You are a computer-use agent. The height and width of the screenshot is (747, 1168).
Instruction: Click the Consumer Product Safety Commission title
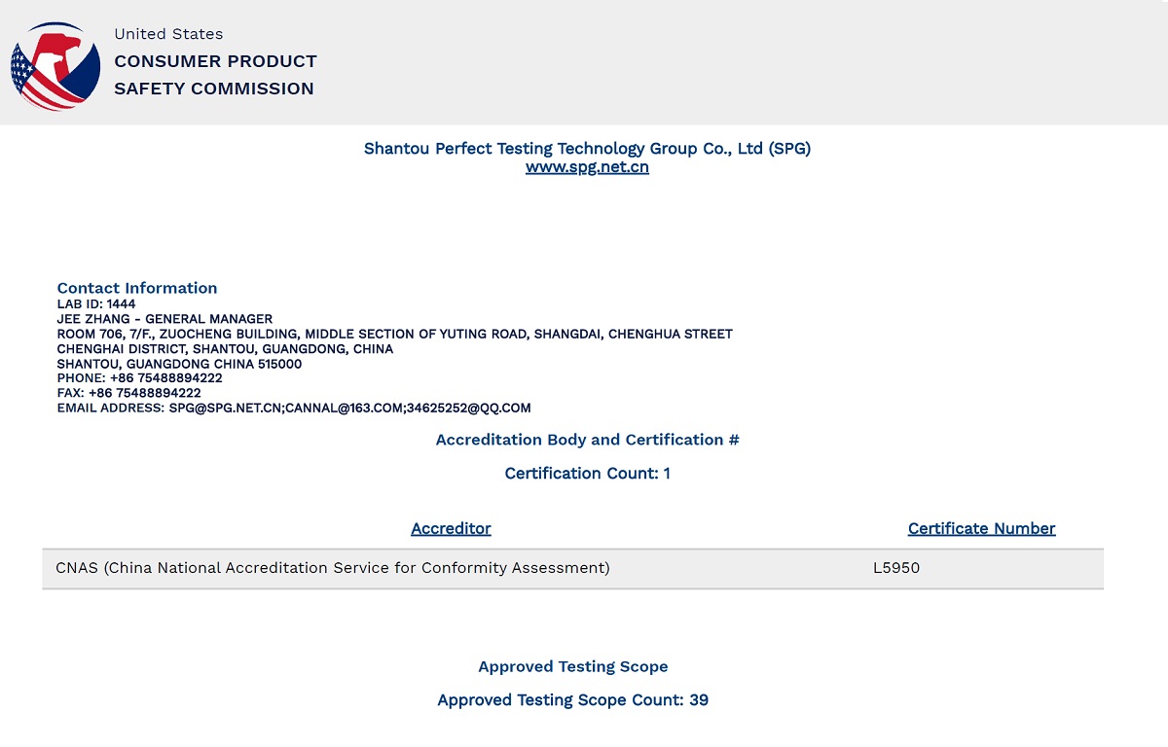tap(215, 75)
